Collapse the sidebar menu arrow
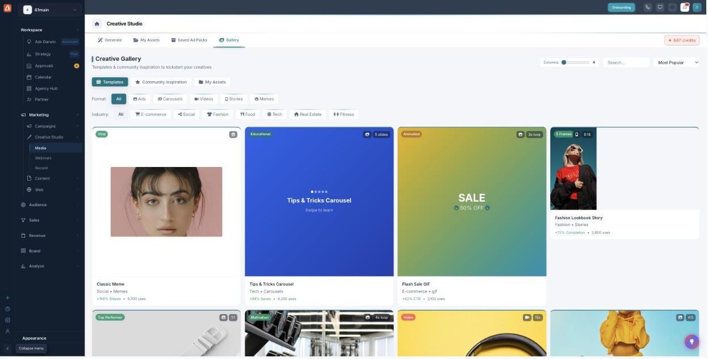This screenshot has width=708, height=359. 7,348
